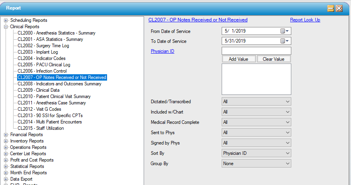Open the Dictated/Transcribed dropdown
This screenshot has width=351, height=185.
[256, 102]
